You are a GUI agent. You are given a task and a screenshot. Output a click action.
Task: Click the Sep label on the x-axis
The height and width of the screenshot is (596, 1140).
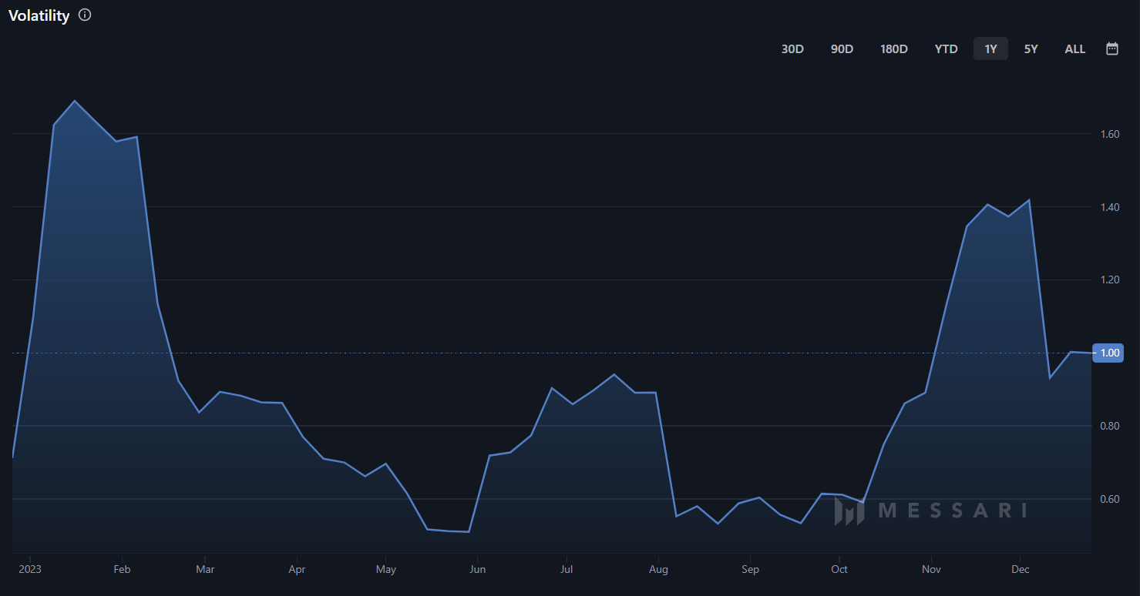[x=750, y=569]
